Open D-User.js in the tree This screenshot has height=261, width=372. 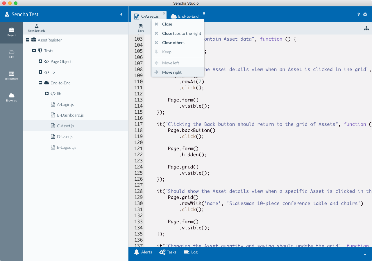pos(65,137)
